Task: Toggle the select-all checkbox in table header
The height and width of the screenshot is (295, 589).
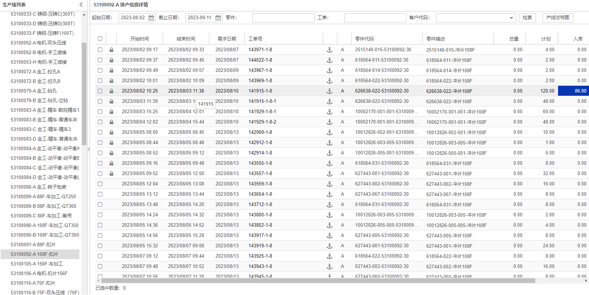Action: (100, 39)
